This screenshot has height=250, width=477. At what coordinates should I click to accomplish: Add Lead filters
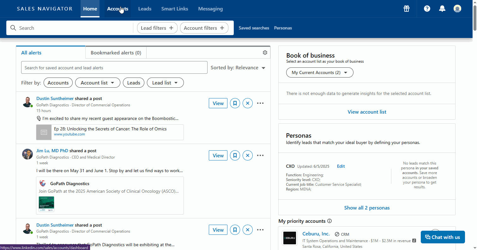point(157,28)
